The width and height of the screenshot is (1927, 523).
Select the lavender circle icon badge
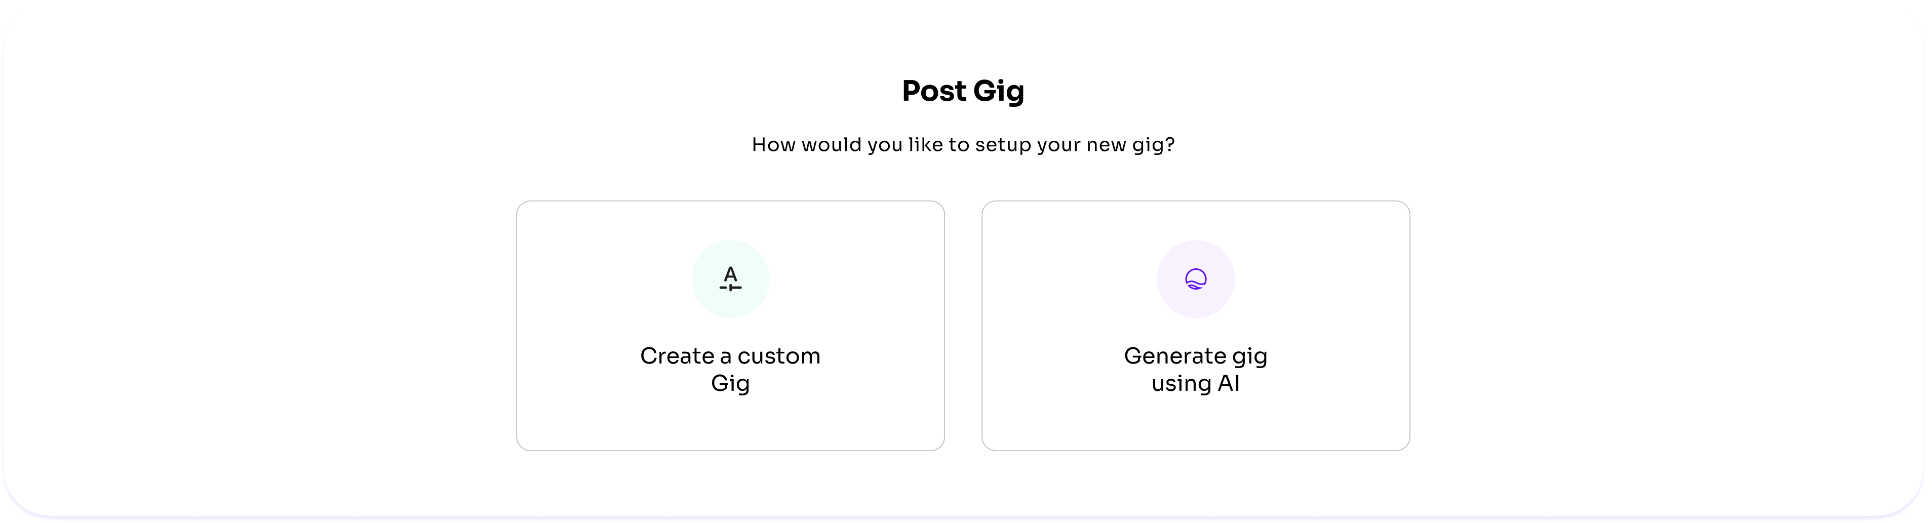1195,279
